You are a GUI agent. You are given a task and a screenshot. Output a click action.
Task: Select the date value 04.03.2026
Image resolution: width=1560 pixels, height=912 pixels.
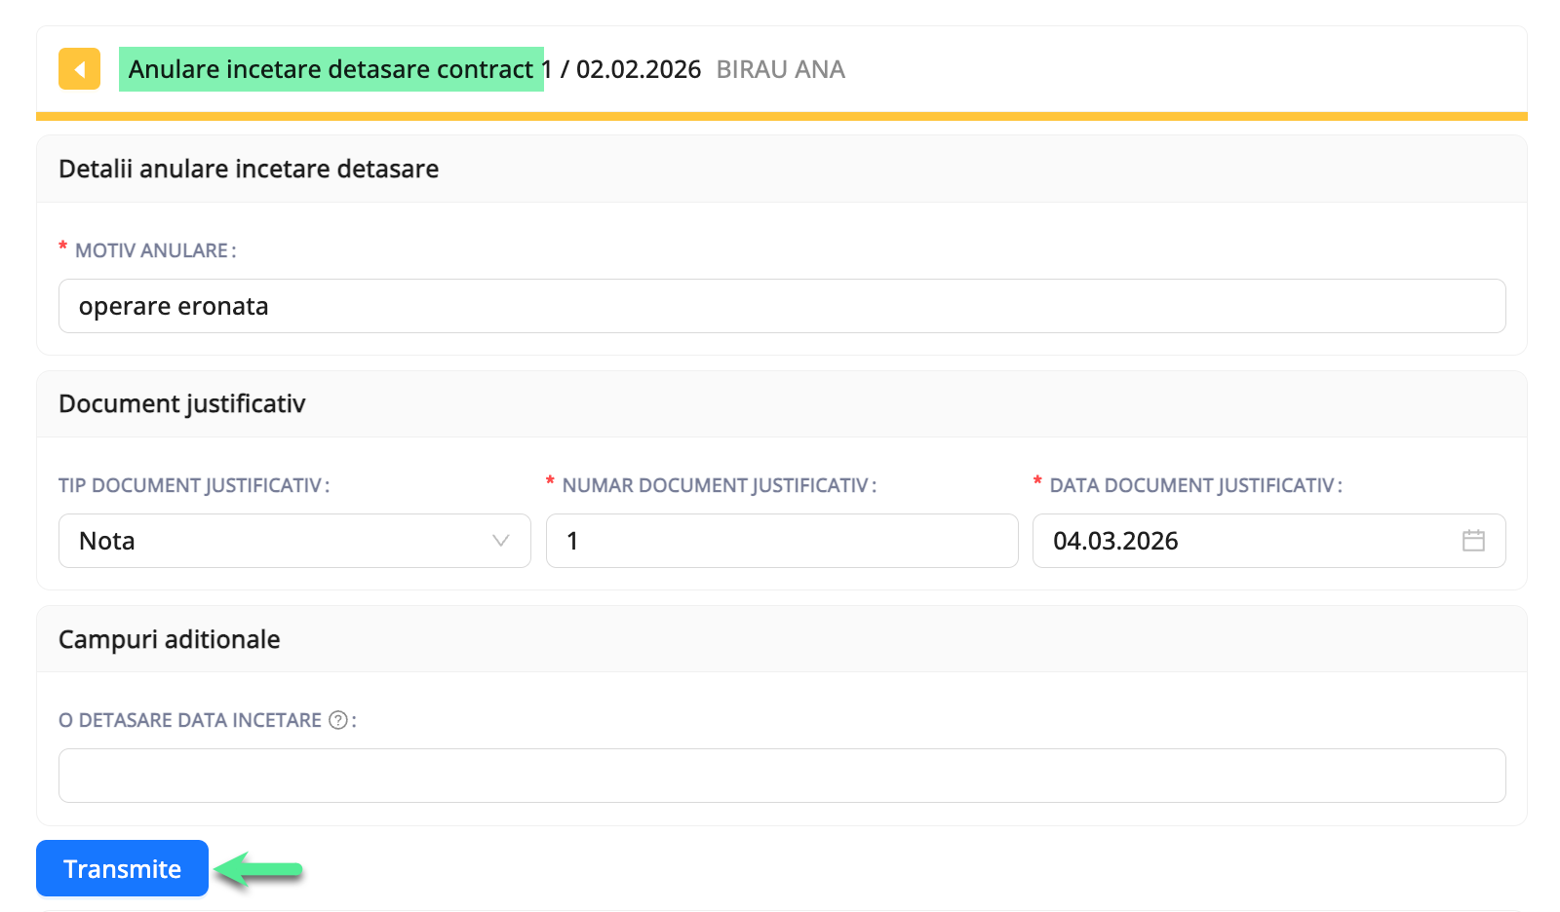coord(1116,540)
